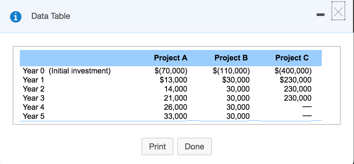Select the Project A column header
Image resolution: width=354 pixels, height=164 pixels.
(171, 58)
